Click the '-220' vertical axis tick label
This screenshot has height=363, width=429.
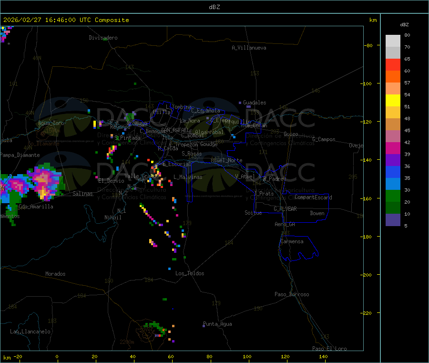366,313
